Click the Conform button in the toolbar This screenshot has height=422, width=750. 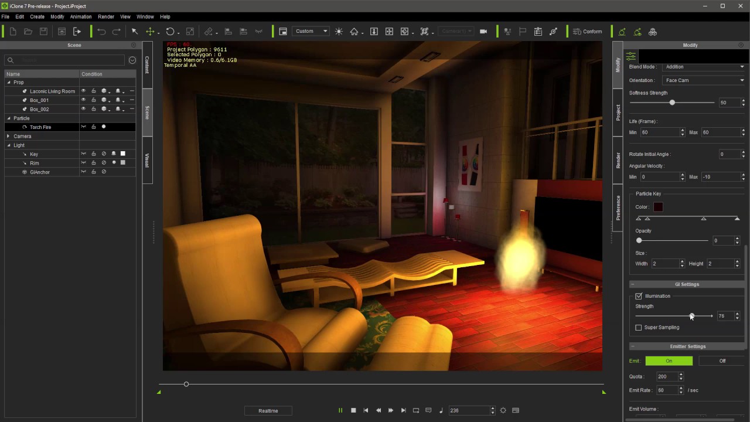[x=587, y=32]
